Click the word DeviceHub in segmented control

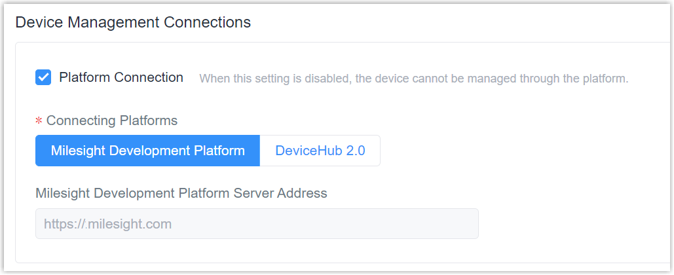click(308, 151)
